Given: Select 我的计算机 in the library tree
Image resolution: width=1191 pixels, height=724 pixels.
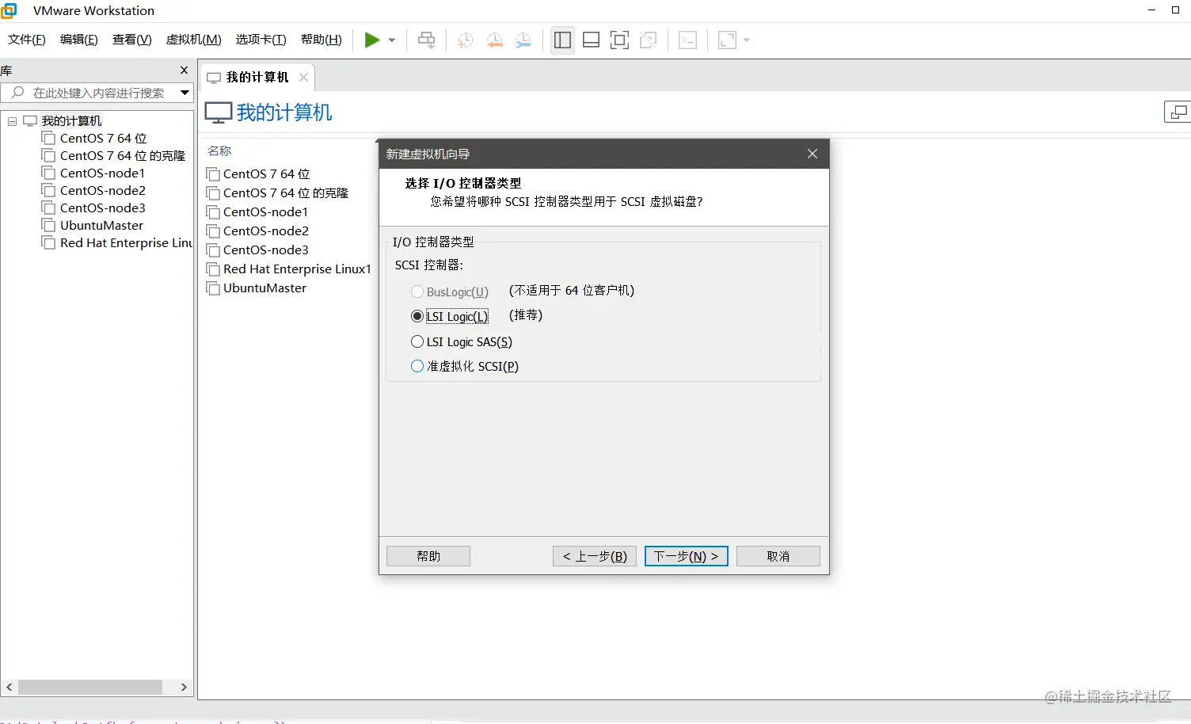Looking at the screenshot, I should pyautogui.click(x=71, y=121).
